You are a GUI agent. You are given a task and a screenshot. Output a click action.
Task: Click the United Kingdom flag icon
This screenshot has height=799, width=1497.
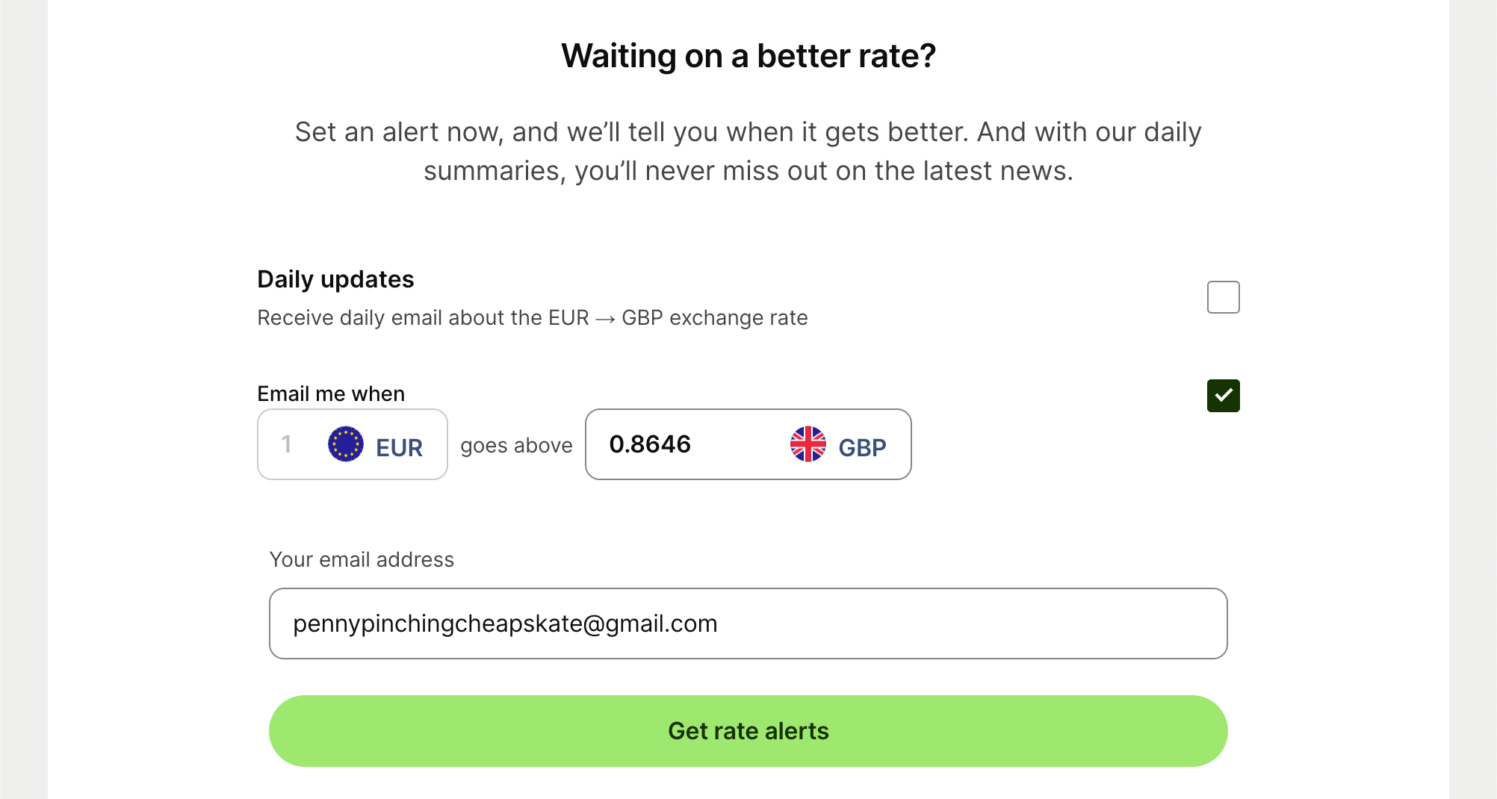click(x=808, y=444)
